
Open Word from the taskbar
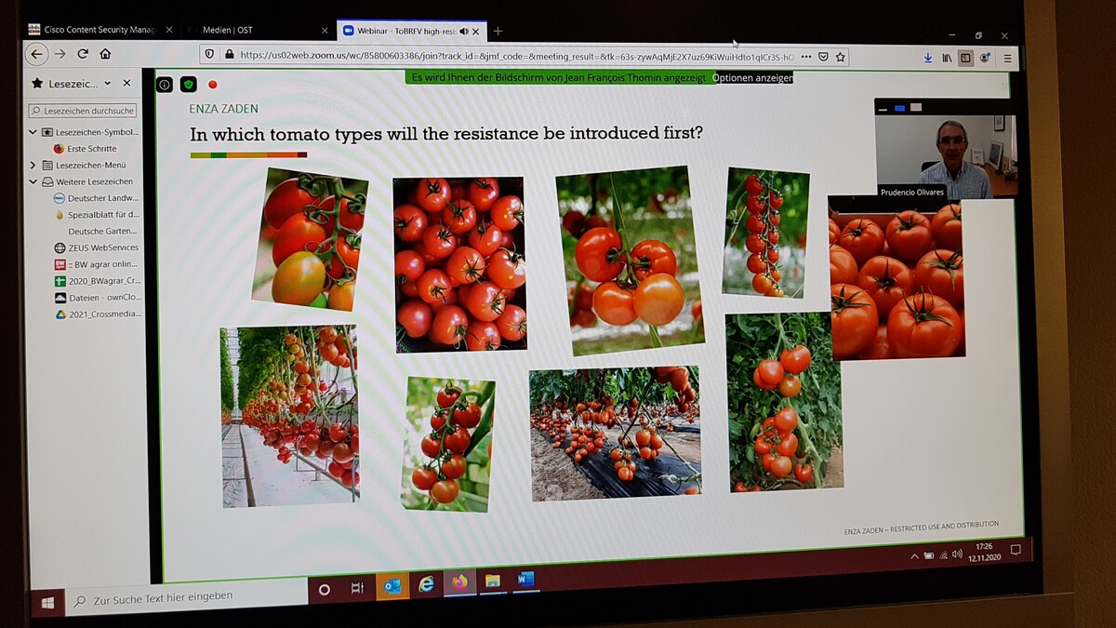525,580
